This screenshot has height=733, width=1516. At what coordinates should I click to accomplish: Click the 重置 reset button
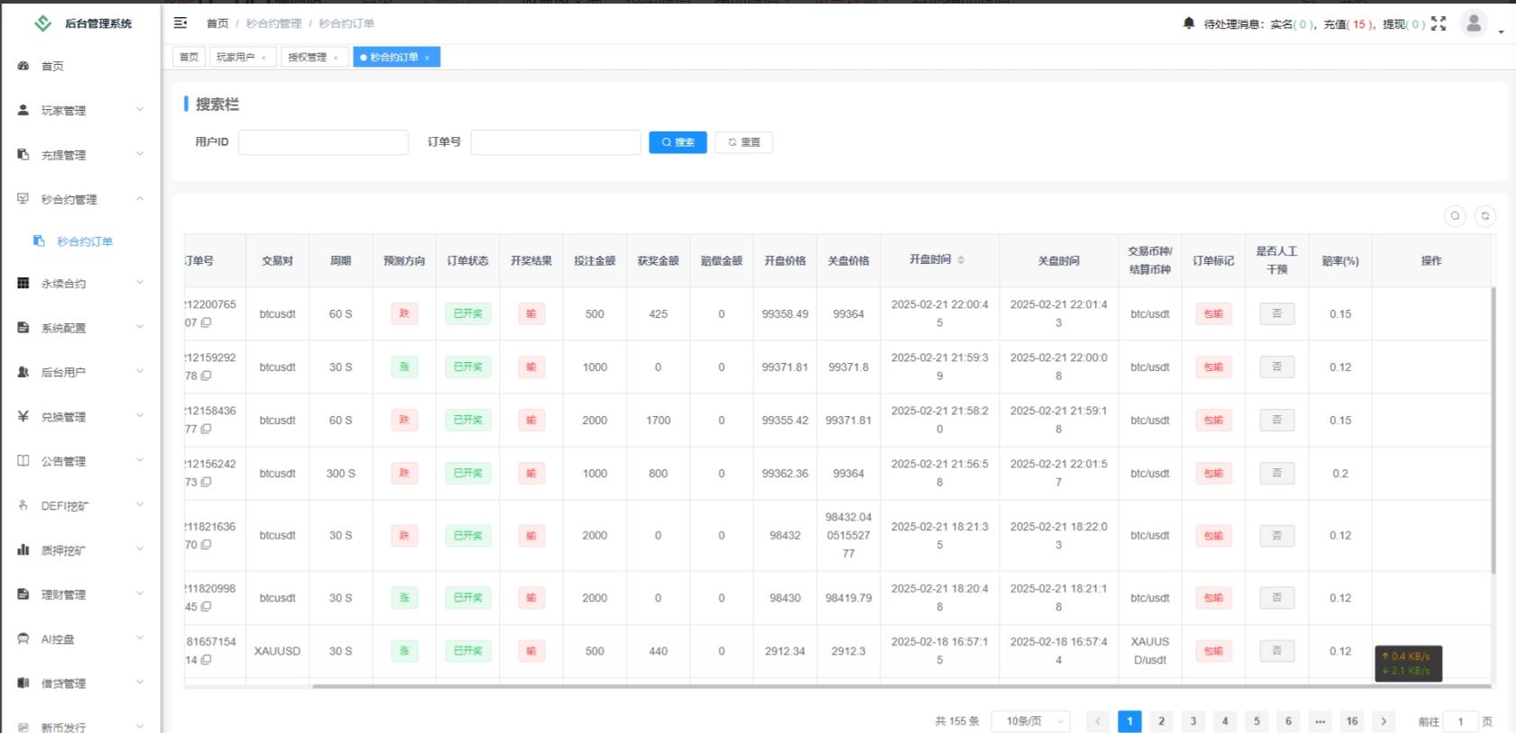[744, 142]
